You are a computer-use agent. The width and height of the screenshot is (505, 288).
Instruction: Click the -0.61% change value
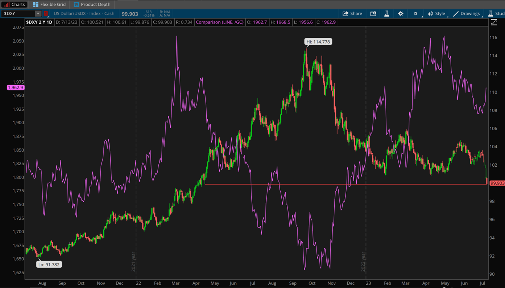point(149,16)
